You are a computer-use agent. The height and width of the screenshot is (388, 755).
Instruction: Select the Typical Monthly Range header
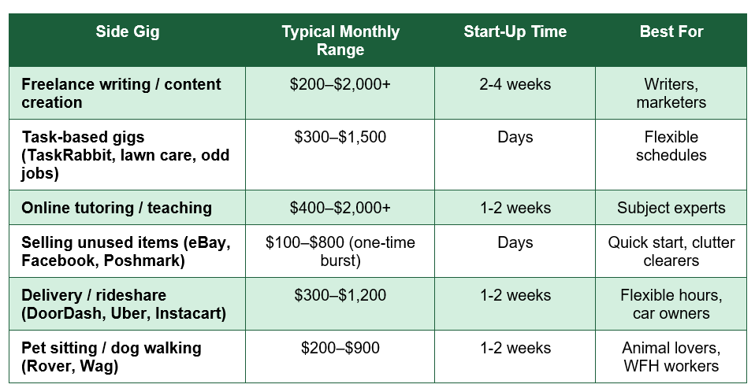[x=340, y=40]
